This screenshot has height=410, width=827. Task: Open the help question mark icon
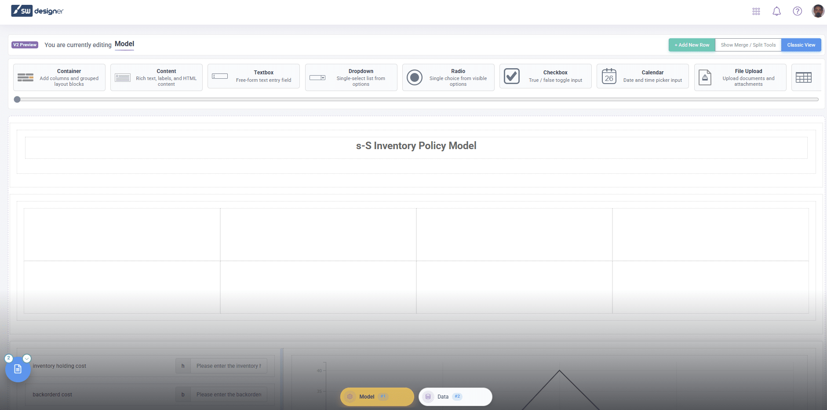tap(797, 11)
